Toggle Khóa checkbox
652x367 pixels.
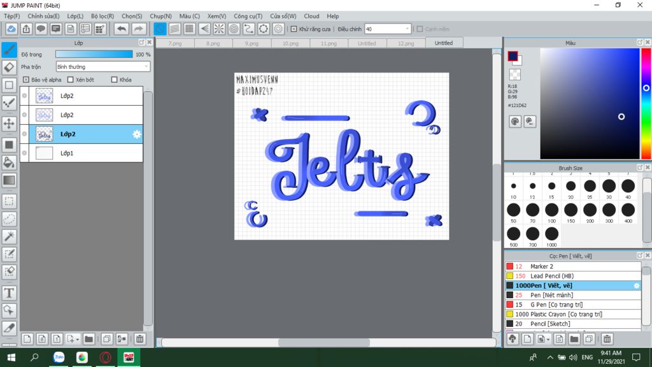[115, 80]
